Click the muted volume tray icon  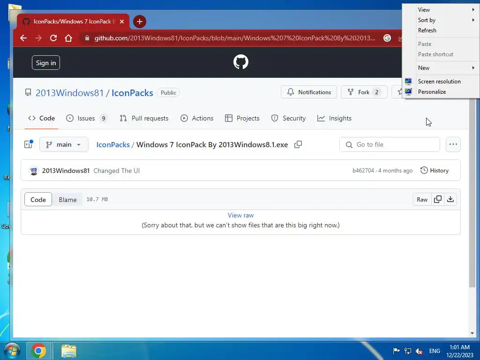419,351
